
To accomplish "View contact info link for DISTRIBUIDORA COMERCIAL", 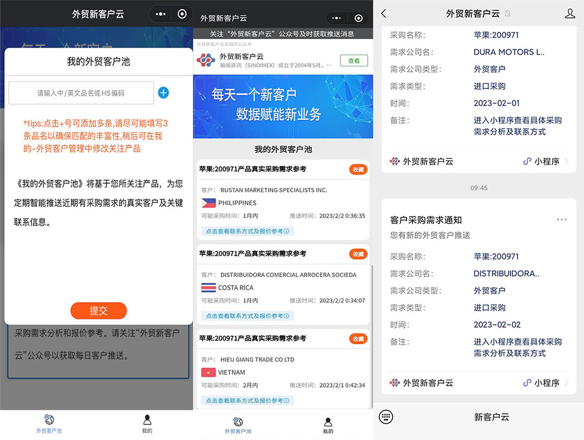I will click(x=248, y=316).
